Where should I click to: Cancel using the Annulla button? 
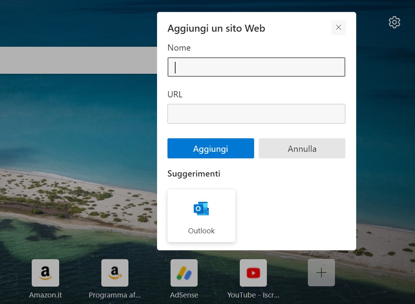coord(302,148)
